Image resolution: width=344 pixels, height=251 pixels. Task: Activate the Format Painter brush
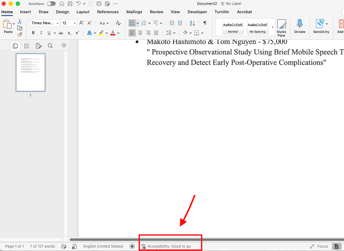[20, 34]
